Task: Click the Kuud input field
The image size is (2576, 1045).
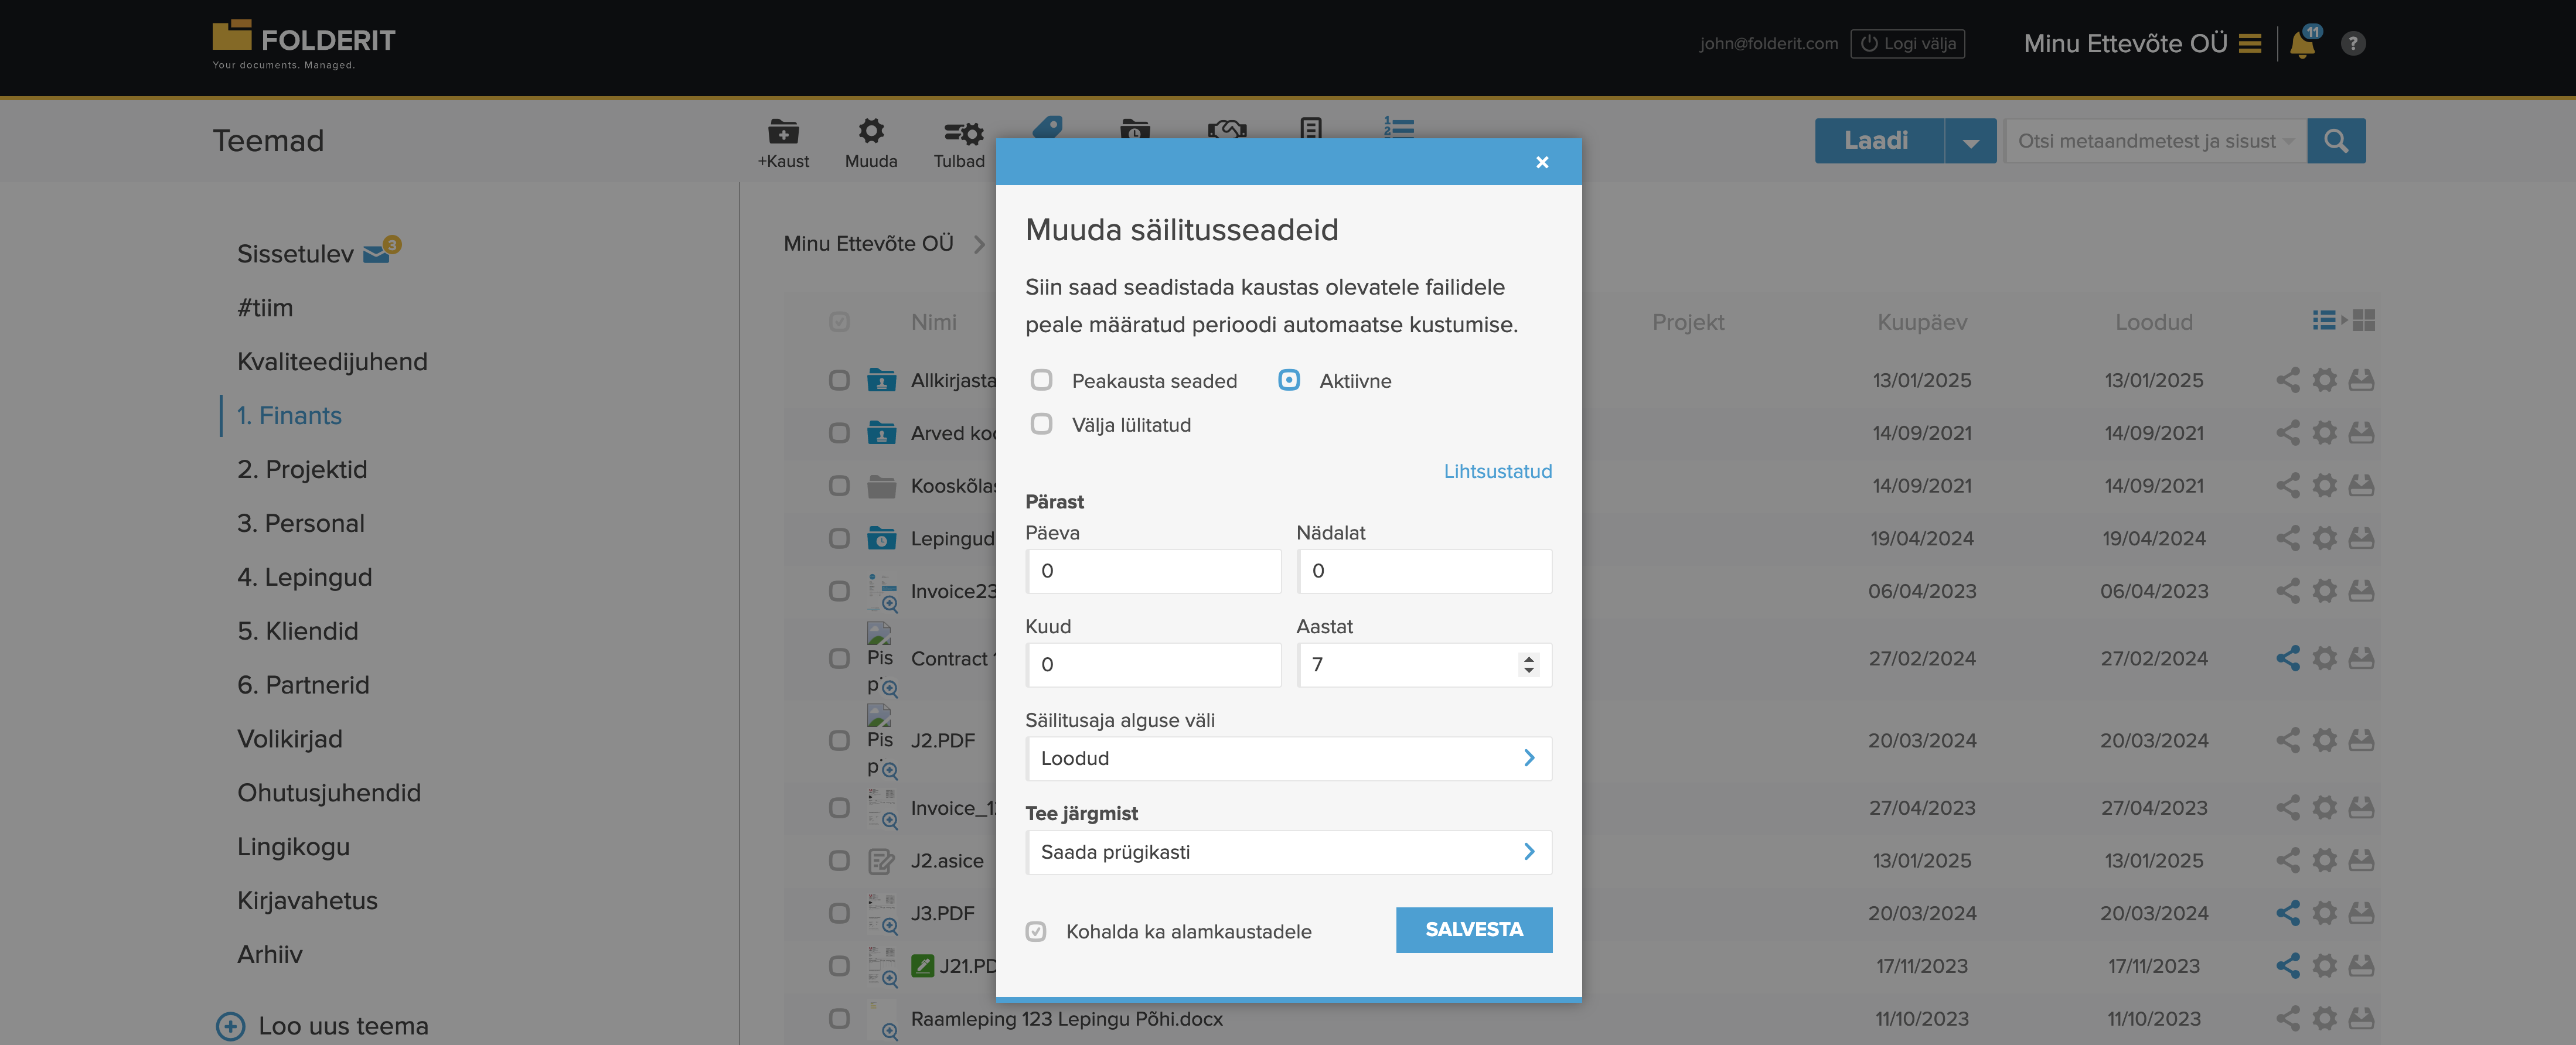Action: click(x=1153, y=665)
